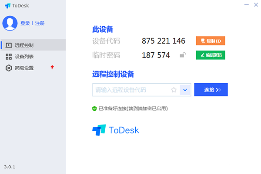Click the user avatar icon

(10, 23)
